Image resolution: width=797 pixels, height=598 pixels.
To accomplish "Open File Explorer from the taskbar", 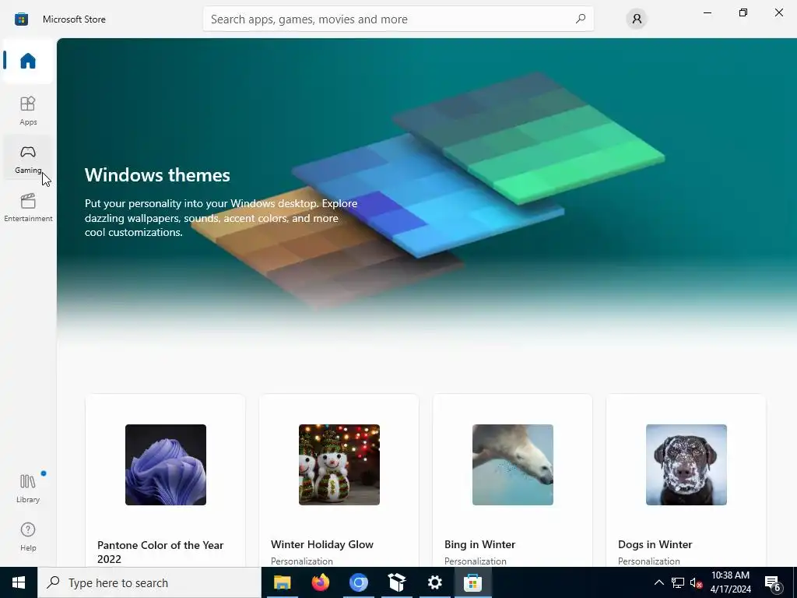I will (282, 582).
